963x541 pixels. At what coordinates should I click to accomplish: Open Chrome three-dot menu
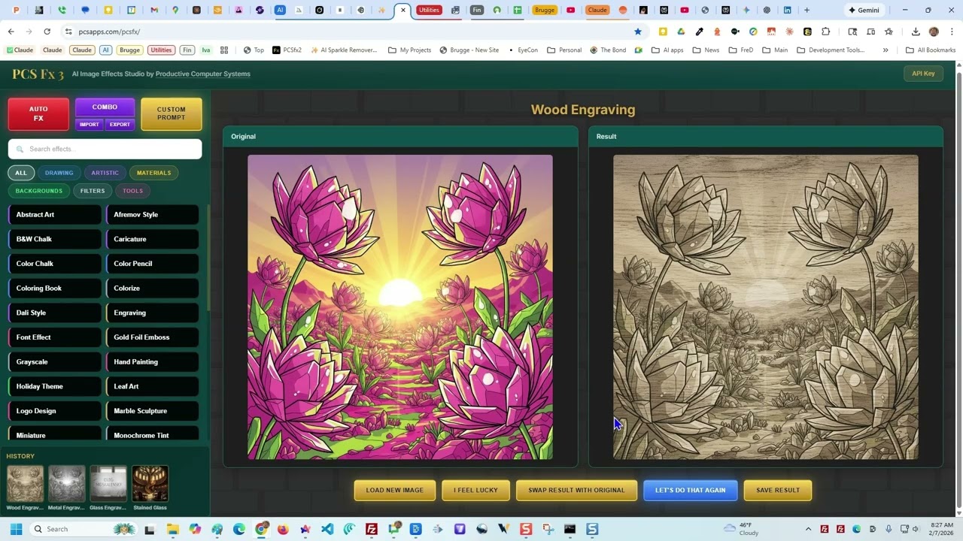[x=952, y=32]
